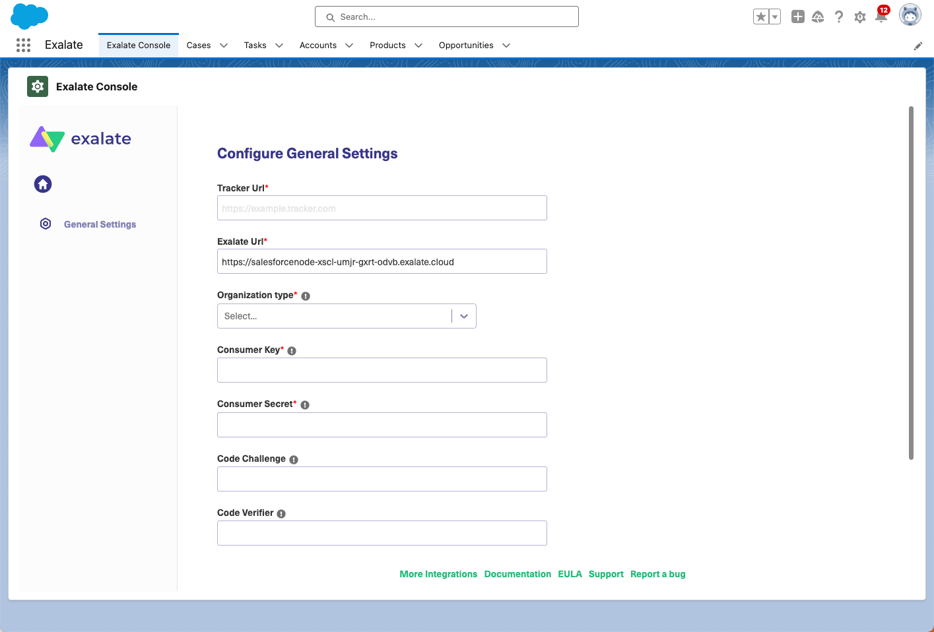Click the Salesforce cloud logo

click(x=30, y=16)
